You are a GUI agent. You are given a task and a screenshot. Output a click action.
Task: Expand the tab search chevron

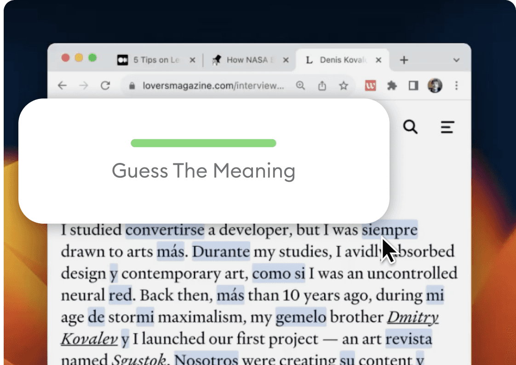[x=456, y=60]
